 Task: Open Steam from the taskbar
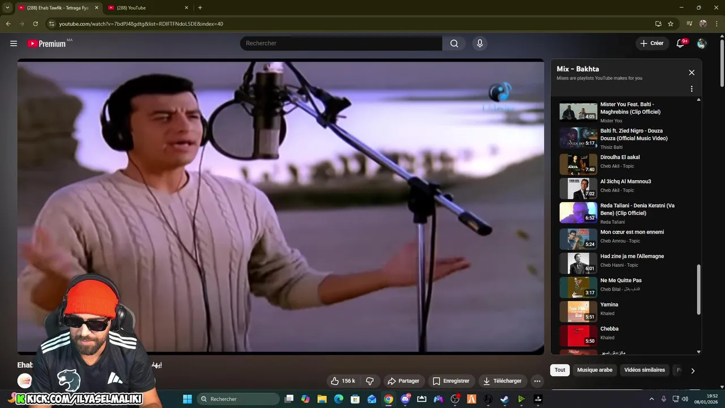(504, 399)
